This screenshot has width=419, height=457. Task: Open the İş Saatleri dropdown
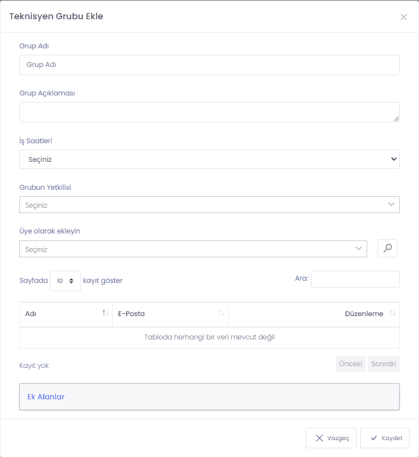pyautogui.click(x=209, y=159)
